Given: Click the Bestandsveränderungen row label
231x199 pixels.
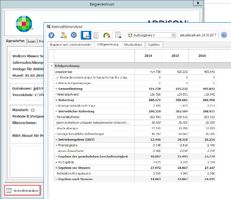Looking at the screenshot, I should point(91,78).
